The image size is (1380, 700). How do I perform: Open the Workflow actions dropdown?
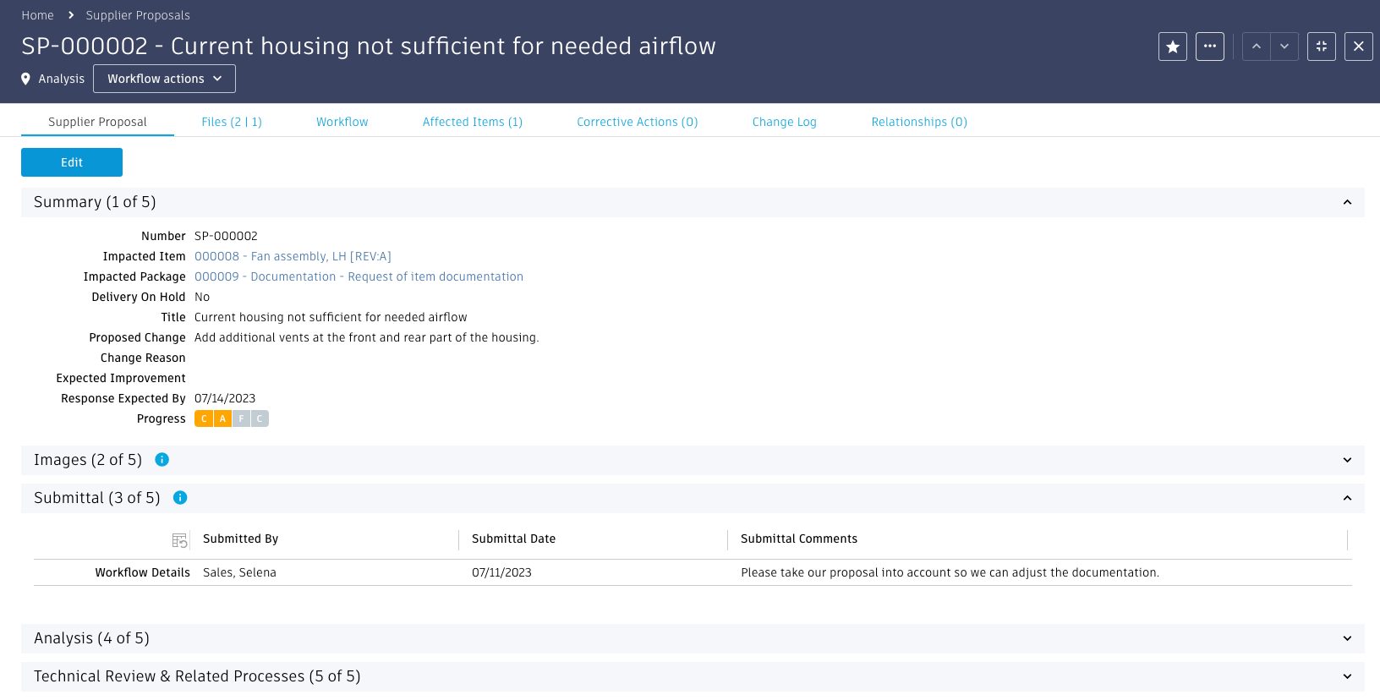coord(164,79)
